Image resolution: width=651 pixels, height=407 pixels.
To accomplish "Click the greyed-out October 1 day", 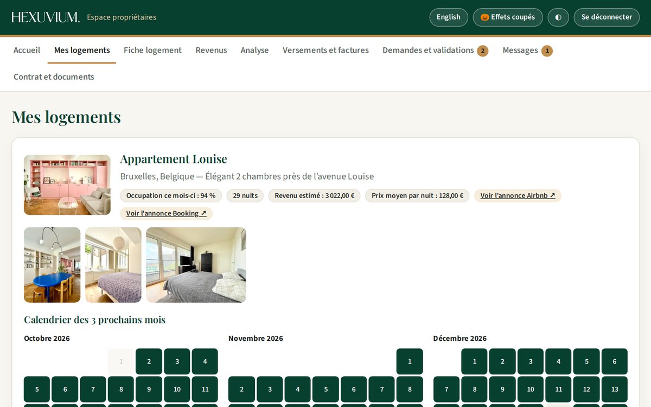I will tap(121, 361).
